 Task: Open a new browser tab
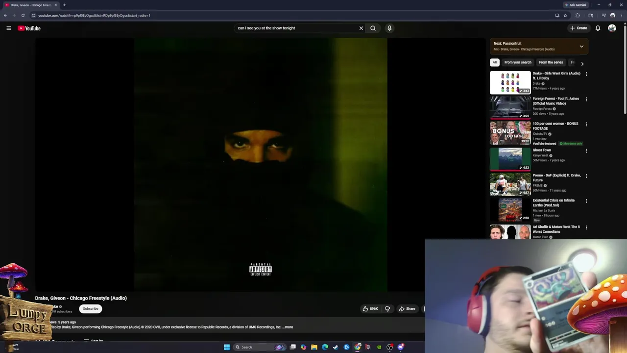(x=64, y=5)
